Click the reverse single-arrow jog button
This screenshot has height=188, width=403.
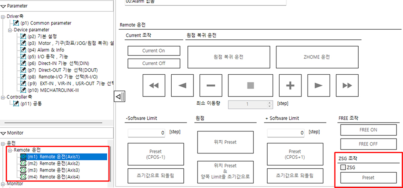[182, 86]
